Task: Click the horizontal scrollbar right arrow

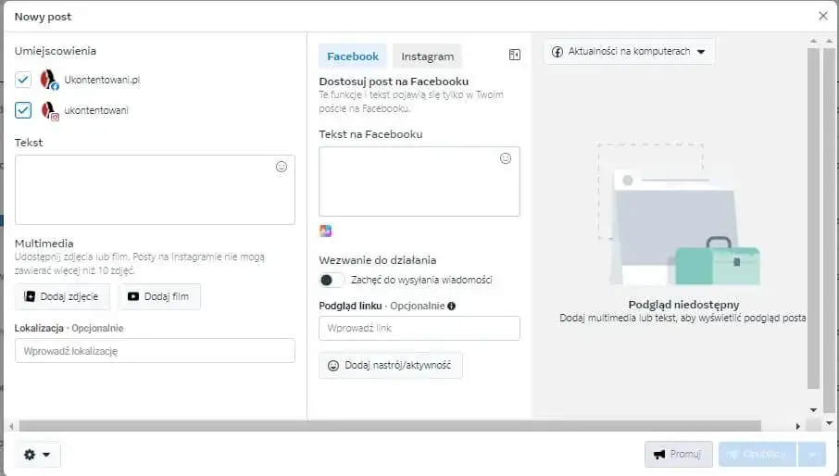Action: tap(798, 426)
